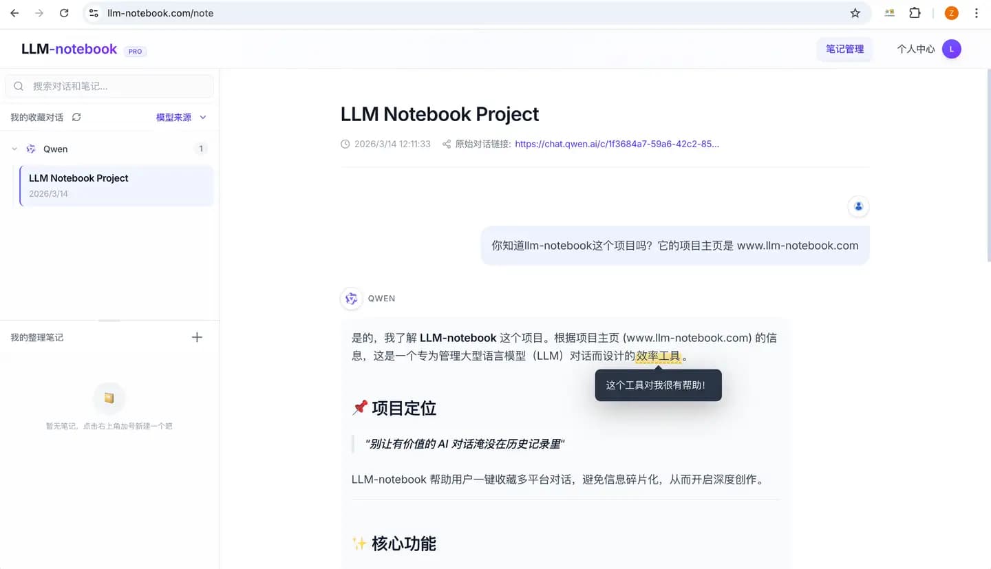Click the 核心功能 heading

point(404,544)
